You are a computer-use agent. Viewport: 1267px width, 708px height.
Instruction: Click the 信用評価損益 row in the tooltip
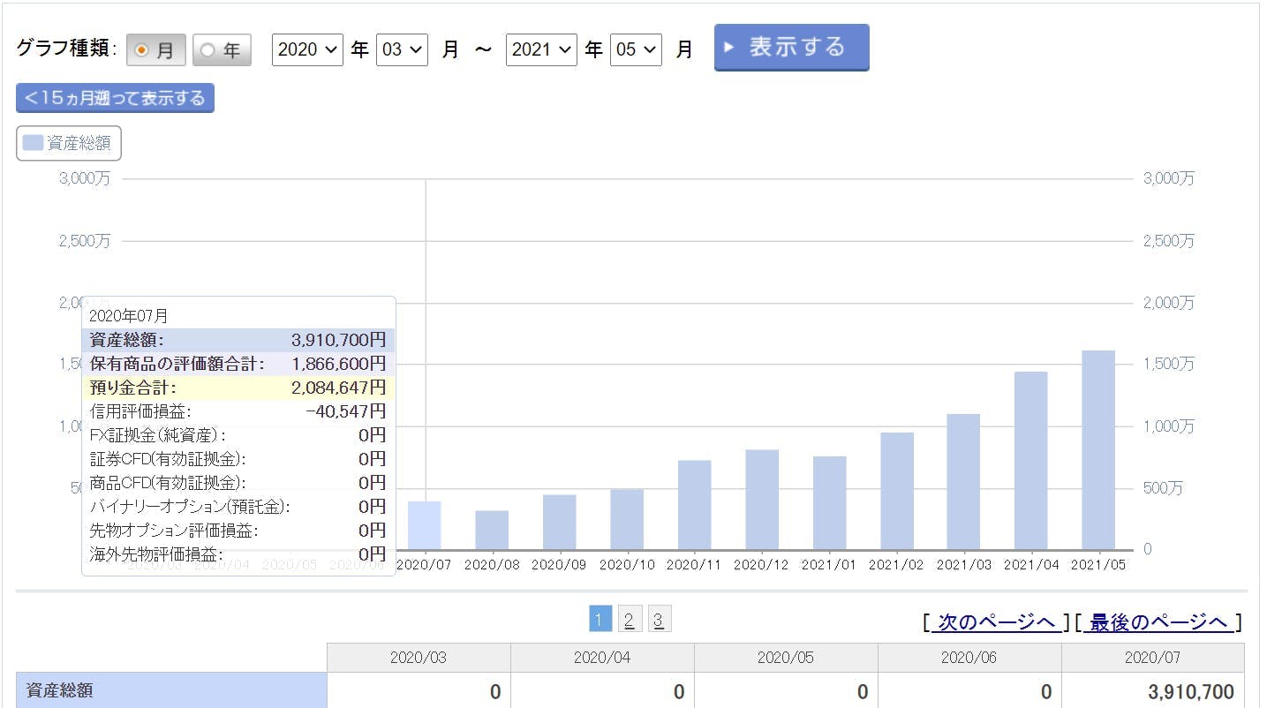(238, 411)
